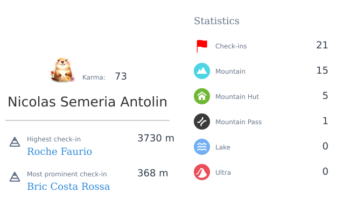Select the dark Mountain Pass icon
Viewport: 350px width, 207px height.
click(x=202, y=122)
